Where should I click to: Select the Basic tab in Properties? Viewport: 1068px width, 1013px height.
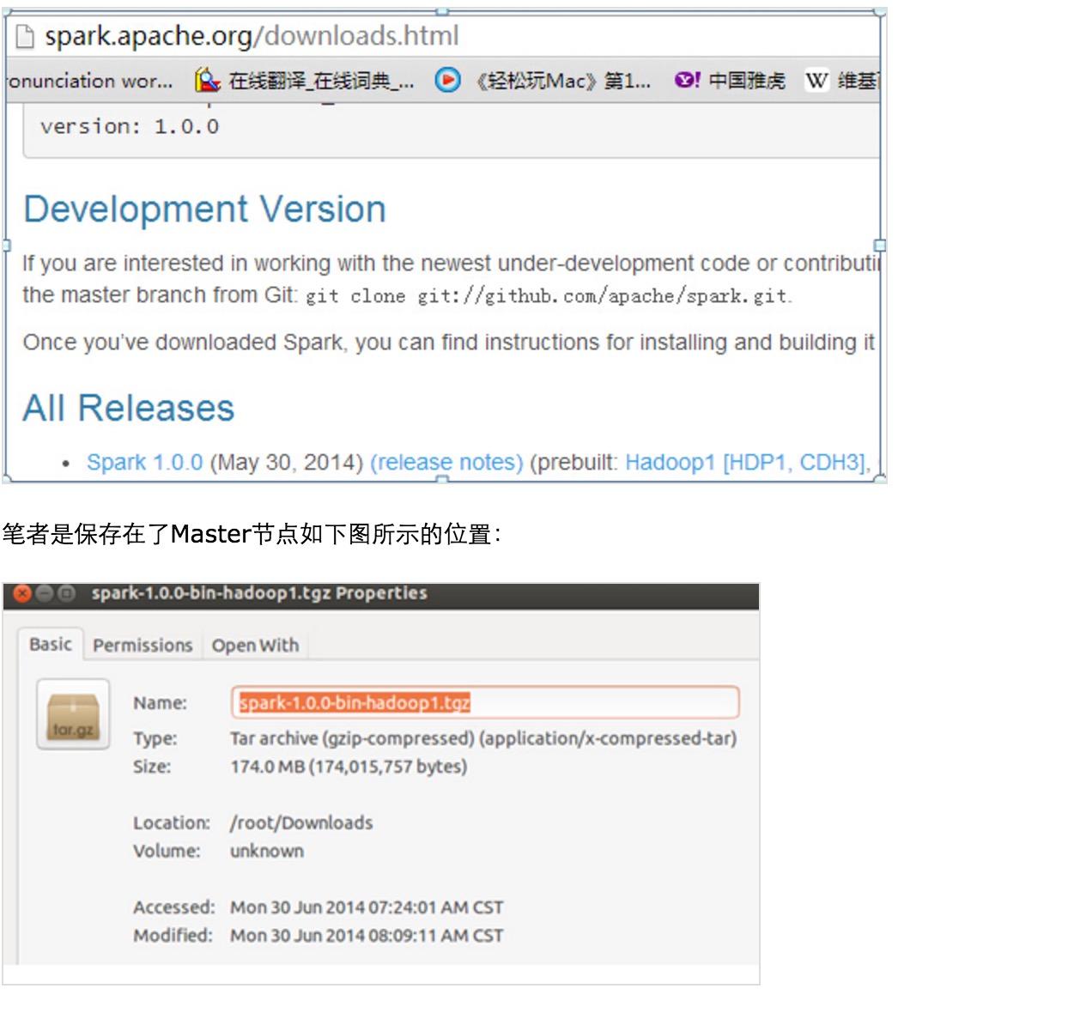point(51,644)
